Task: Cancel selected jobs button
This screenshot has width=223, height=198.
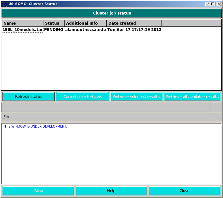Action: 83,97
